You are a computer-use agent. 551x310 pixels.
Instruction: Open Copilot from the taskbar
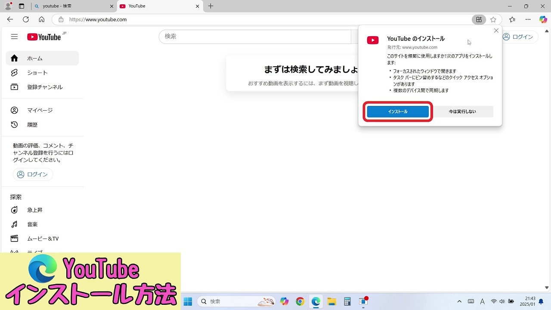285,301
